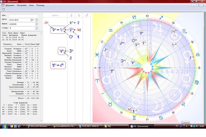Open the Windows Start button
The height and width of the screenshot is (137, 206).
click(x=5, y=126)
